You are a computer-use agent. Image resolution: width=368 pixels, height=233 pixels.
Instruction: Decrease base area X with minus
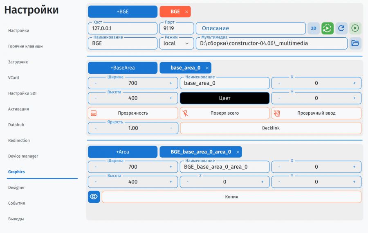coord(279,83)
